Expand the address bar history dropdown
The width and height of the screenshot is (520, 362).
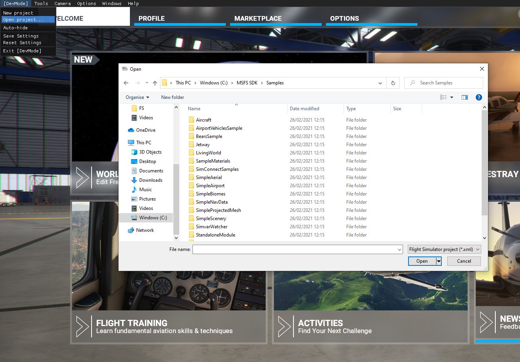(x=380, y=83)
